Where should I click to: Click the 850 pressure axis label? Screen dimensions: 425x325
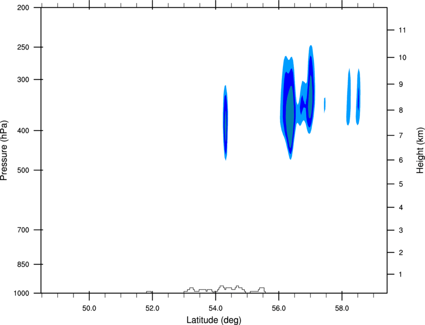23,264
